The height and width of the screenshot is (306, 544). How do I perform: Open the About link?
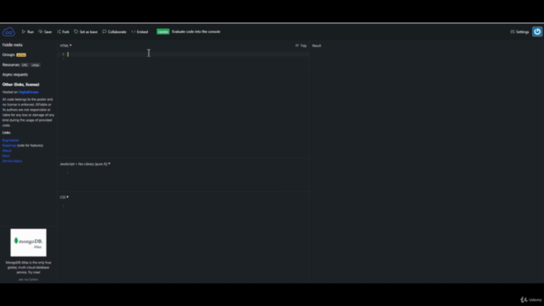pos(7,150)
